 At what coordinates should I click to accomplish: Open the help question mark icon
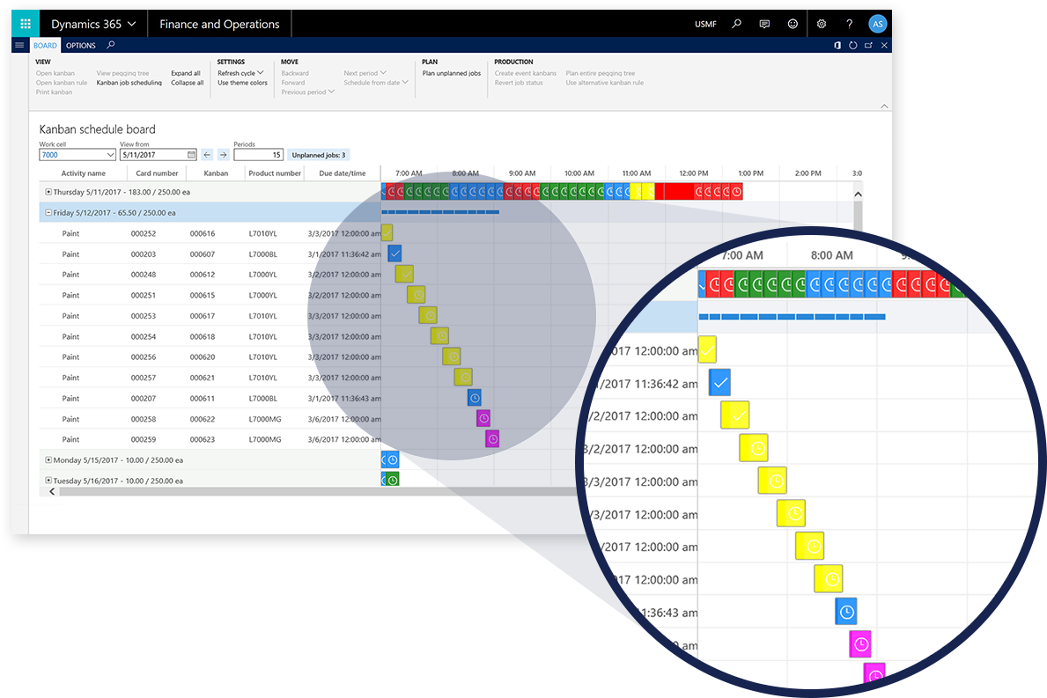tap(850, 24)
